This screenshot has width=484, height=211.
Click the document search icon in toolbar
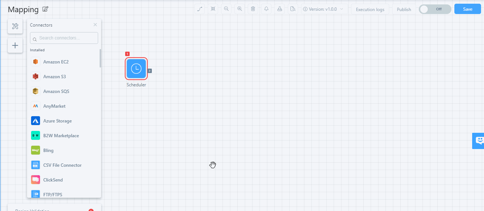click(293, 9)
